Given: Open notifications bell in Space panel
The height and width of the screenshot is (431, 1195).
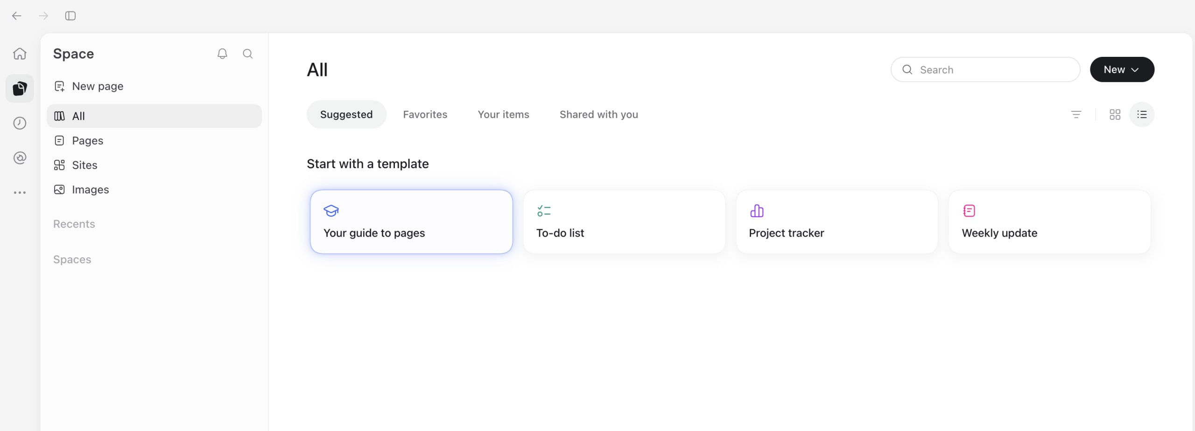Looking at the screenshot, I should pyautogui.click(x=222, y=54).
